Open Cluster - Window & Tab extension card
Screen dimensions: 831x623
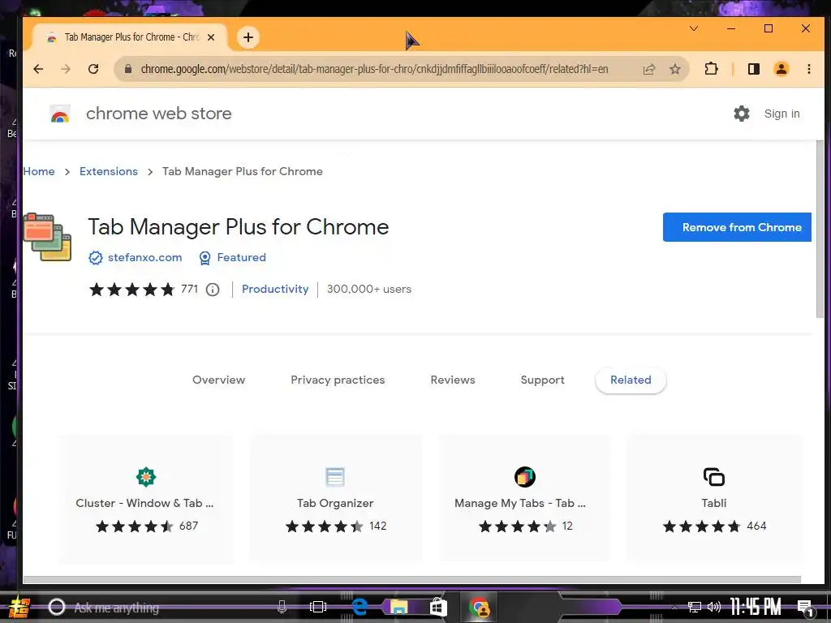[x=146, y=498]
